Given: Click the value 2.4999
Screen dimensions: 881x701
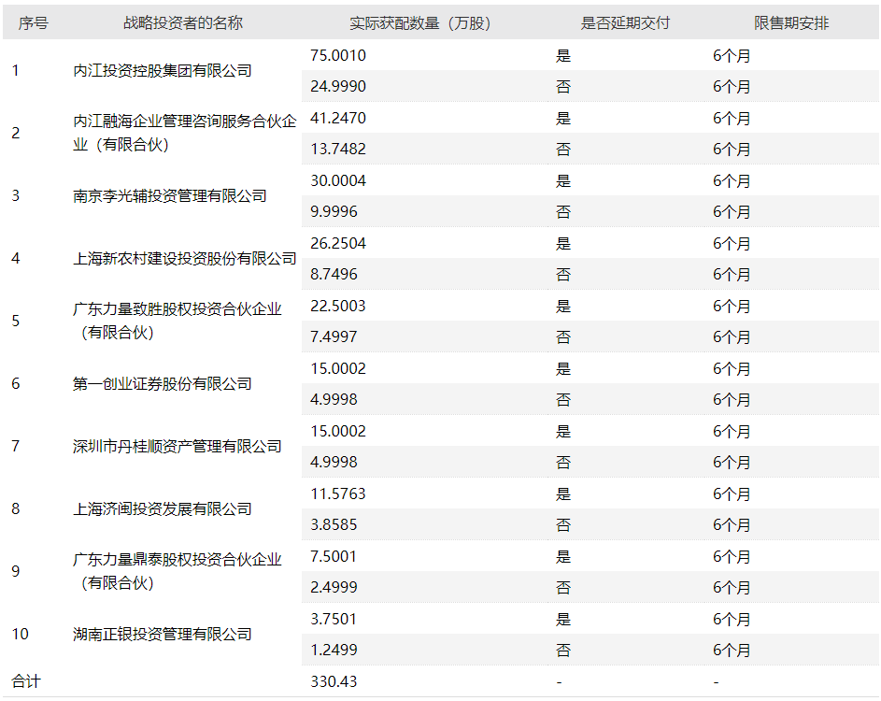Looking at the screenshot, I should (334, 588).
